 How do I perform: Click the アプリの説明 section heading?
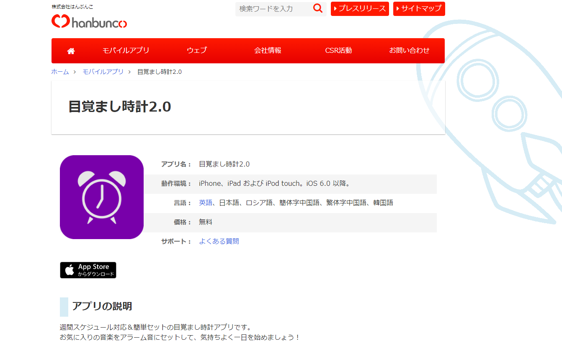(102, 306)
